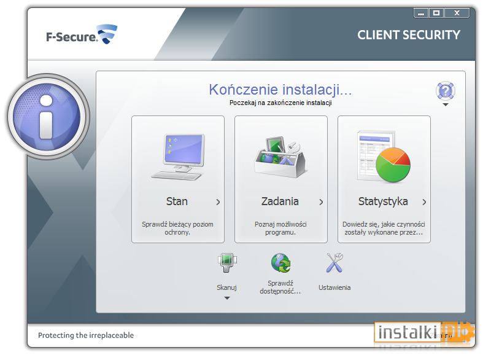Open the Zadania toolbox icon
This screenshot has width=483, height=355.
pyautogui.click(x=280, y=157)
